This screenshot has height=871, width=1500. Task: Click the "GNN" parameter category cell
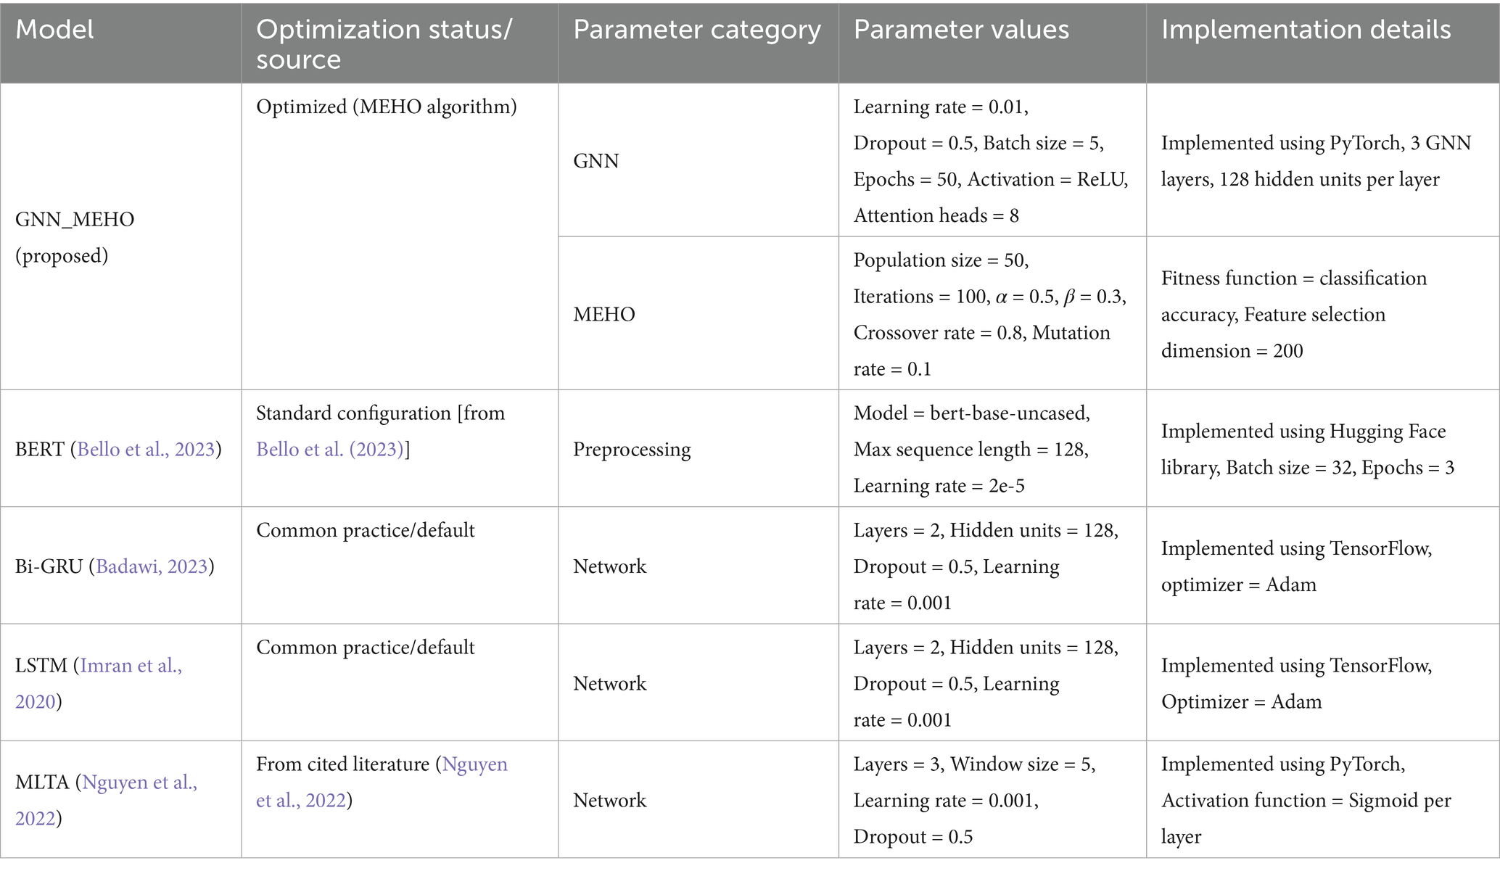pos(596,161)
